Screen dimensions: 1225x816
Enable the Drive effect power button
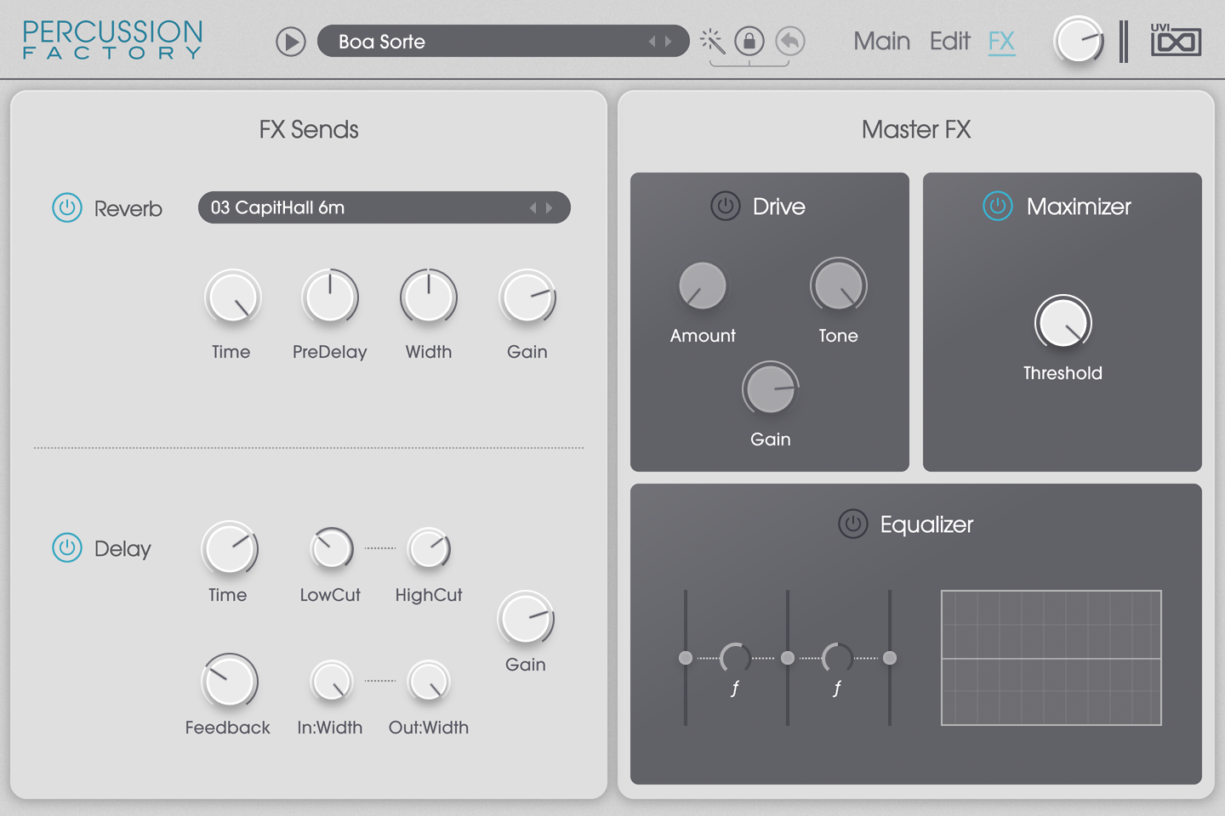pyautogui.click(x=726, y=206)
